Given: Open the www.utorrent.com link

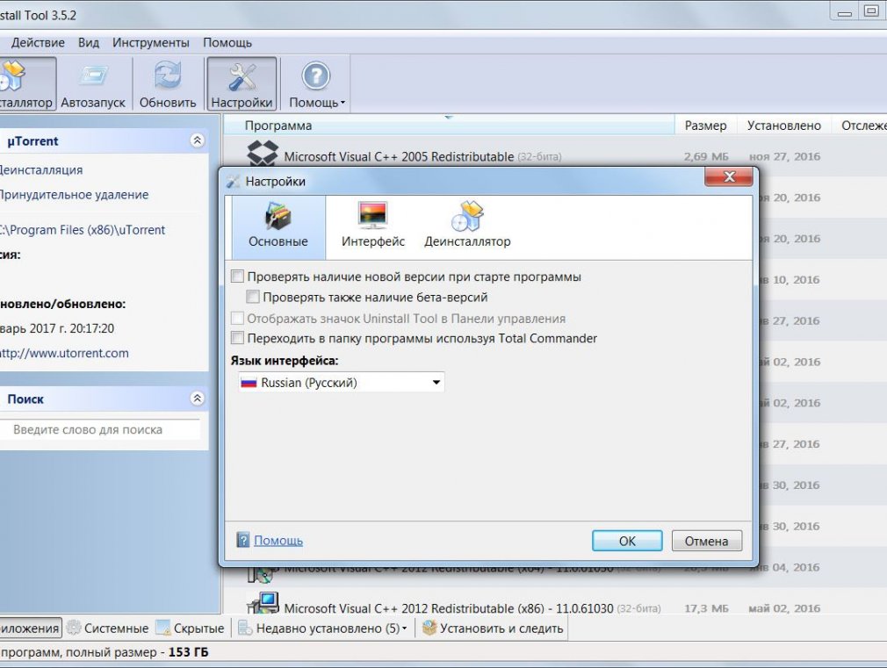Looking at the screenshot, I should 64,353.
